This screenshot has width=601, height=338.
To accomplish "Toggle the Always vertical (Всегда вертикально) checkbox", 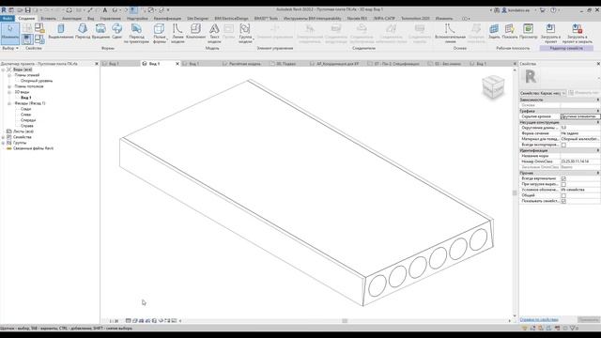I will [x=563, y=178].
